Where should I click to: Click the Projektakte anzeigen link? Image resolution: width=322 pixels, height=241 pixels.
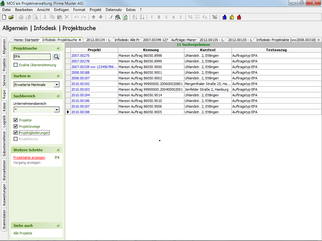[29, 158]
